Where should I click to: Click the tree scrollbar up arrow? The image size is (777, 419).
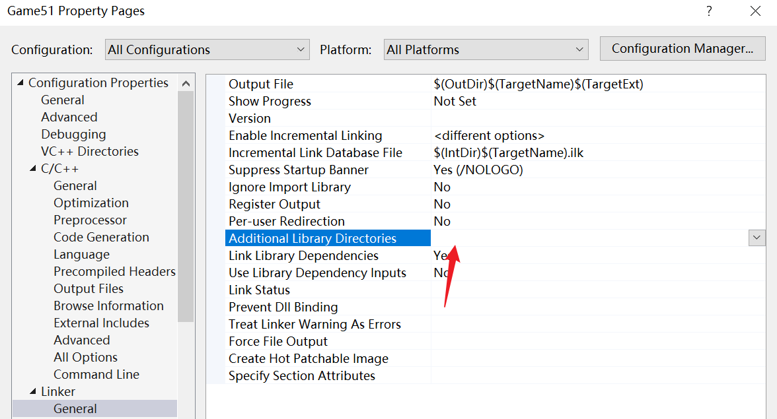click(186, 83)
